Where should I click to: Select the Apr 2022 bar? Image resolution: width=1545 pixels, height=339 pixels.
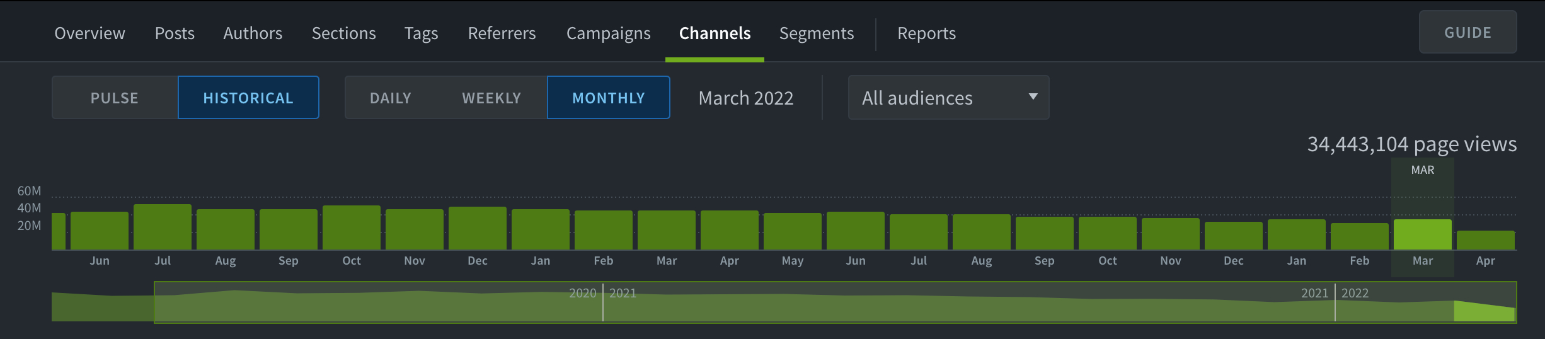click(1486, 240)
